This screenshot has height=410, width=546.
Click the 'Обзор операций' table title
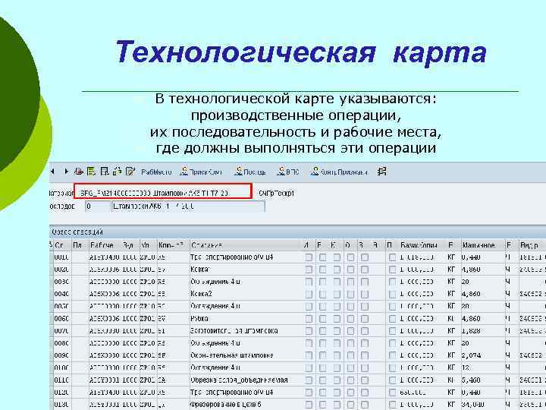coord(77,232)
